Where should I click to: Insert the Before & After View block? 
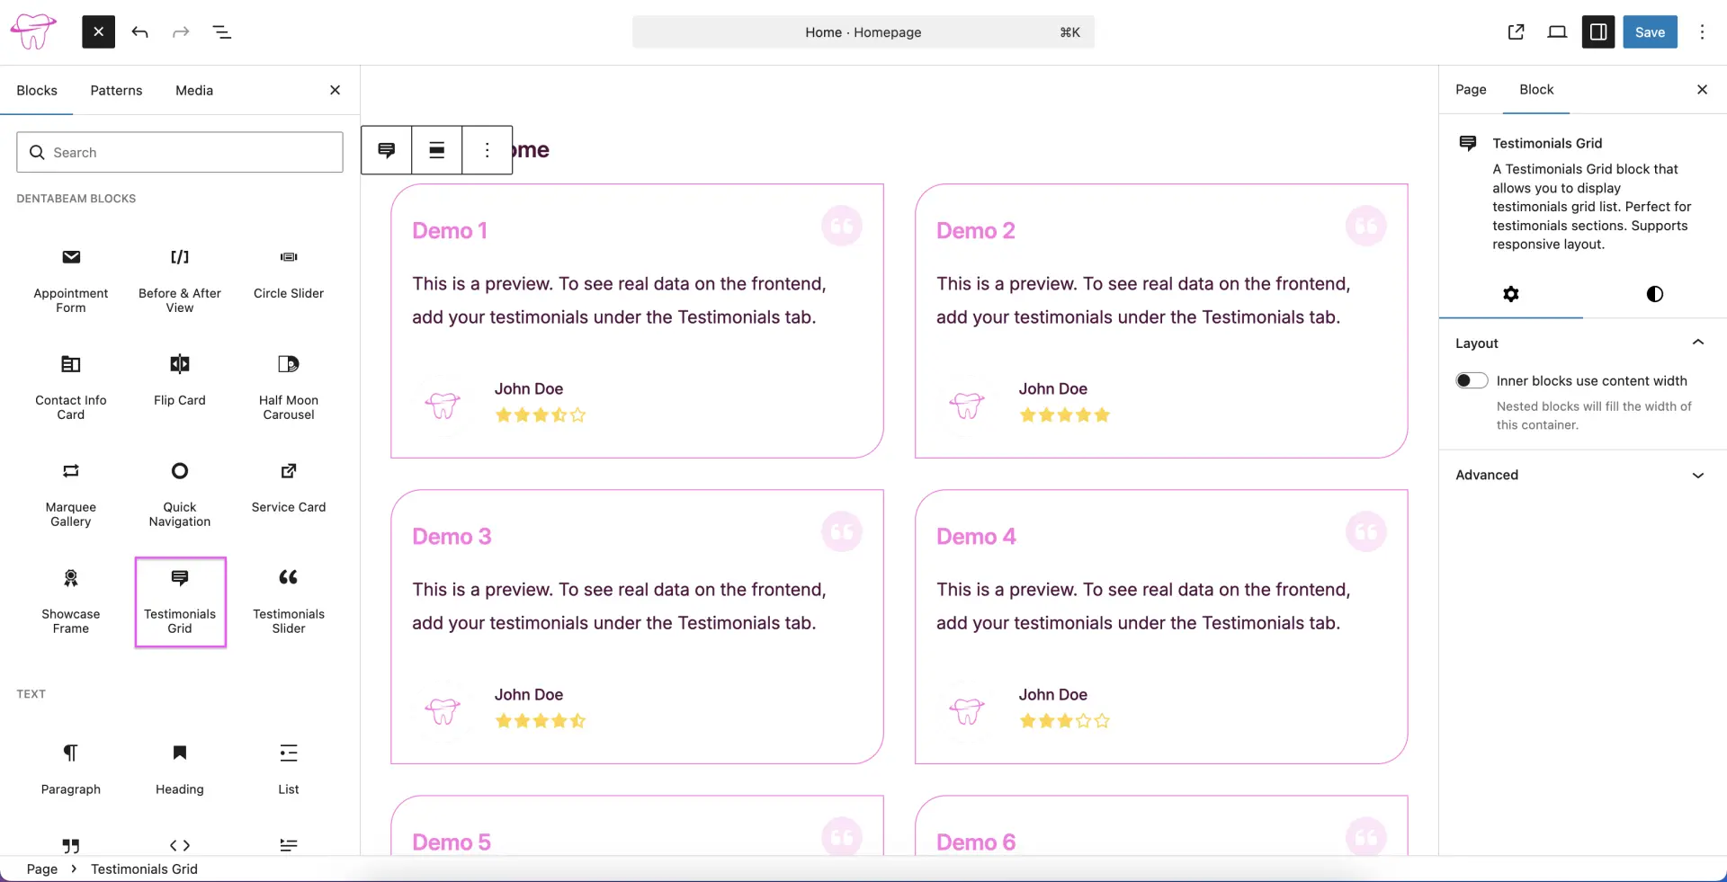pyautogui.click(x=180, y=280)
